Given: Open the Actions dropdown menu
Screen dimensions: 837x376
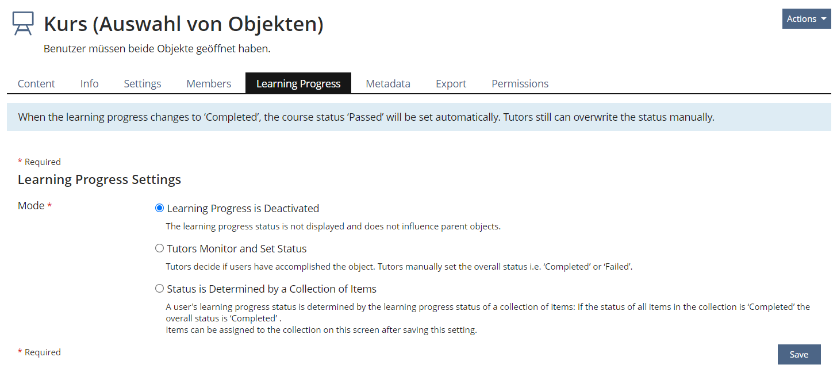Looking at the screenshot, I should pyautogui.click(x=806, y=19).
